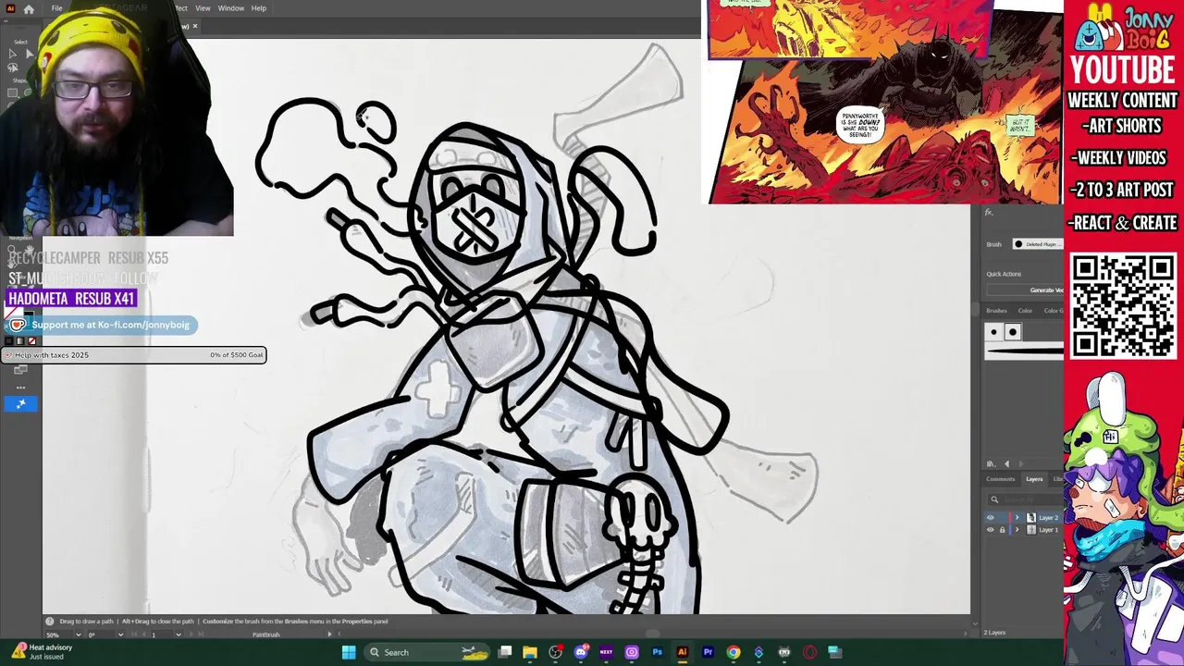Switch to the Color panel tab
This screenshot has width=1184, height=666.
click(x=1025, y=311)
